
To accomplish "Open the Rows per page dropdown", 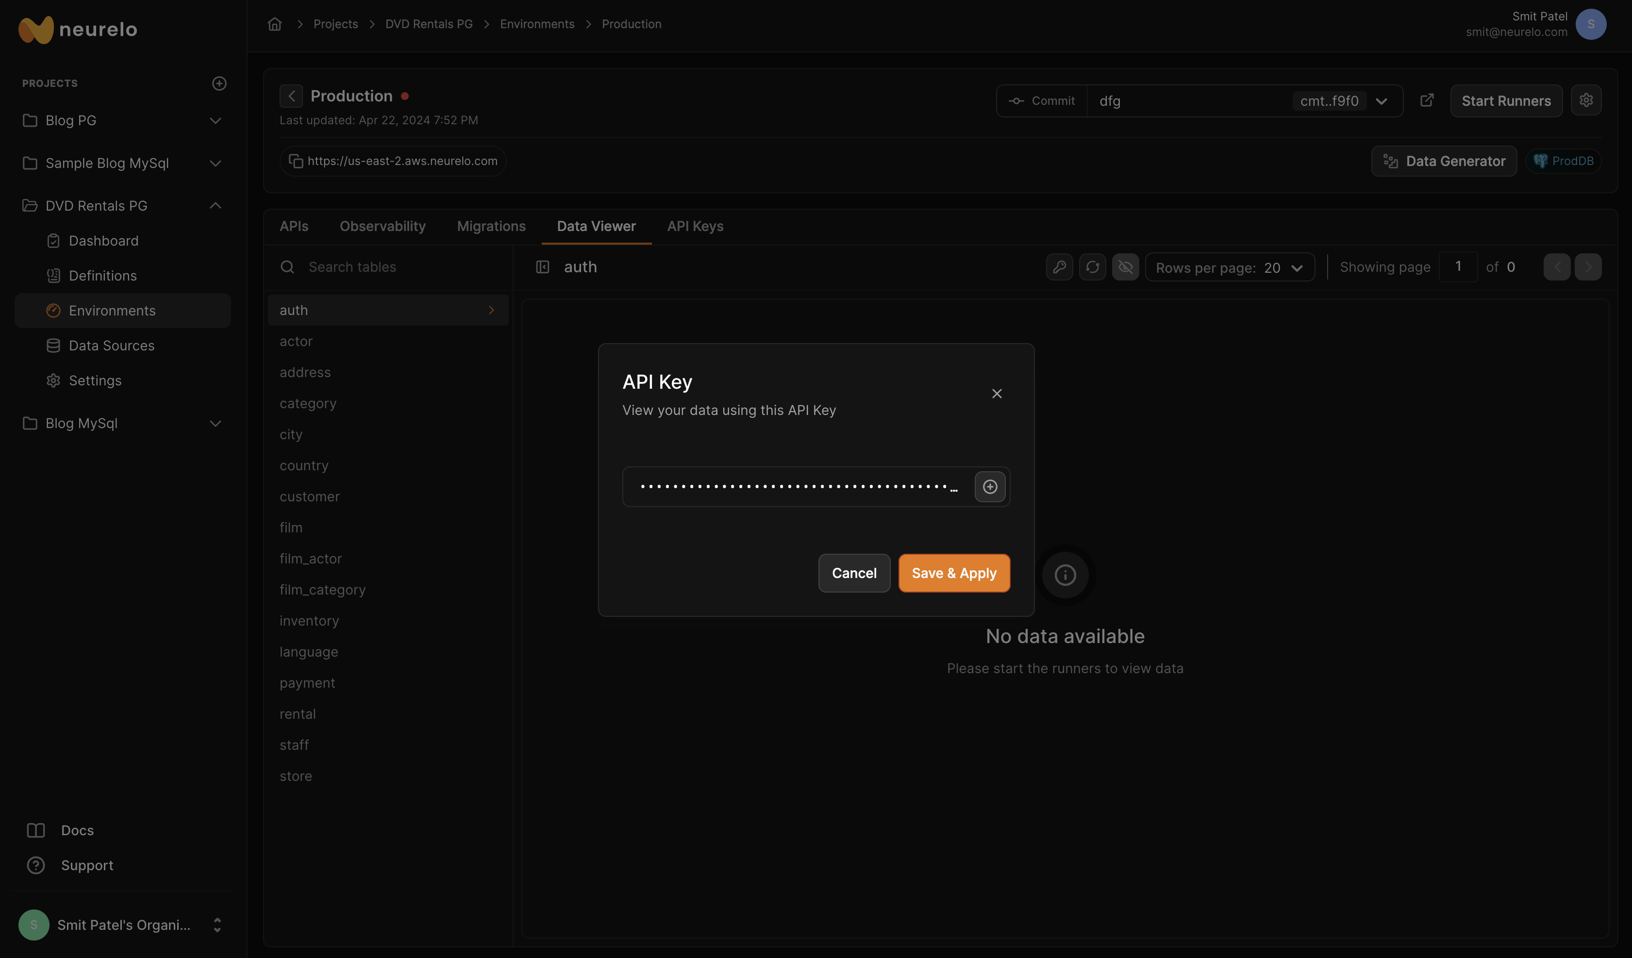I will (x=1229, y=267).
